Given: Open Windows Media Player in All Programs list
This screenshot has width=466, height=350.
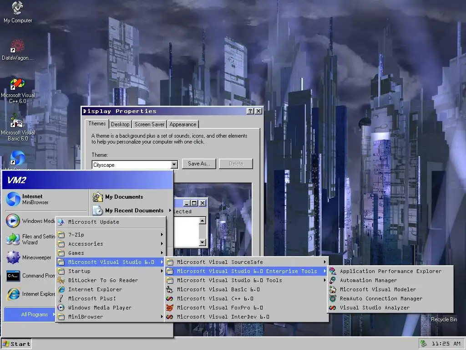Looking at the screenshot, I should (x=111, y=308).
